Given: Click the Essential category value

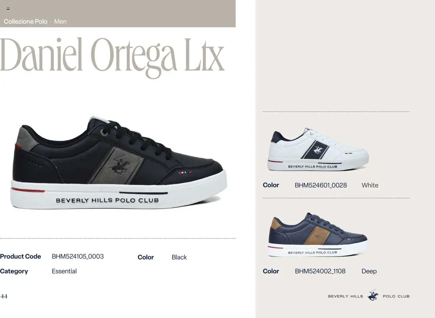Looking at the screenshot, I should pyautogui.click(x=64, y=271).
